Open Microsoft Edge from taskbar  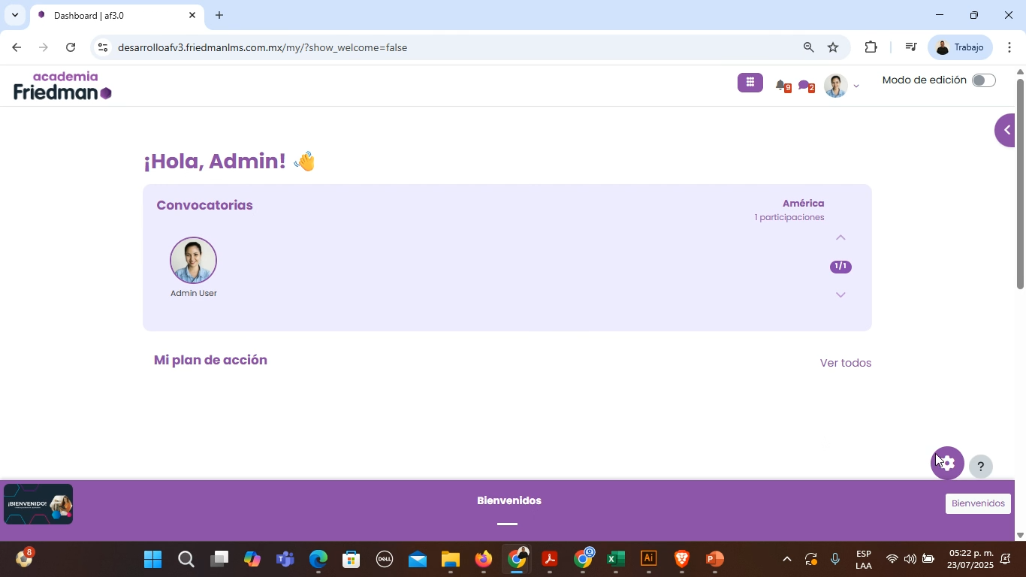click(318, 559)
